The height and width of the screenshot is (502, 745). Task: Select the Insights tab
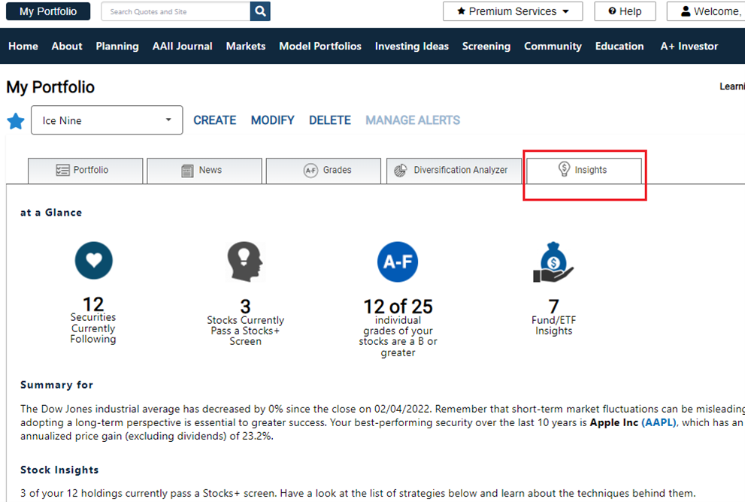584,171
